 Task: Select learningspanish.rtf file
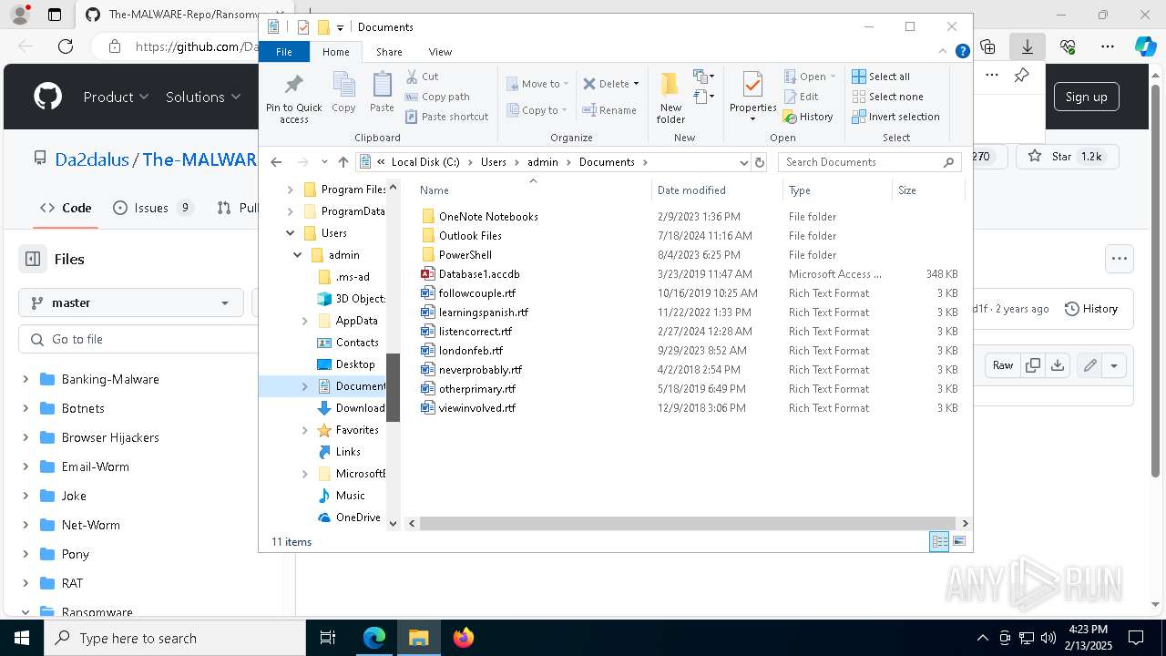click(x=483, y=313)
